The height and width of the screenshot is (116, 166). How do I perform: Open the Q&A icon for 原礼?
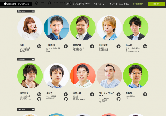[39, 46]
